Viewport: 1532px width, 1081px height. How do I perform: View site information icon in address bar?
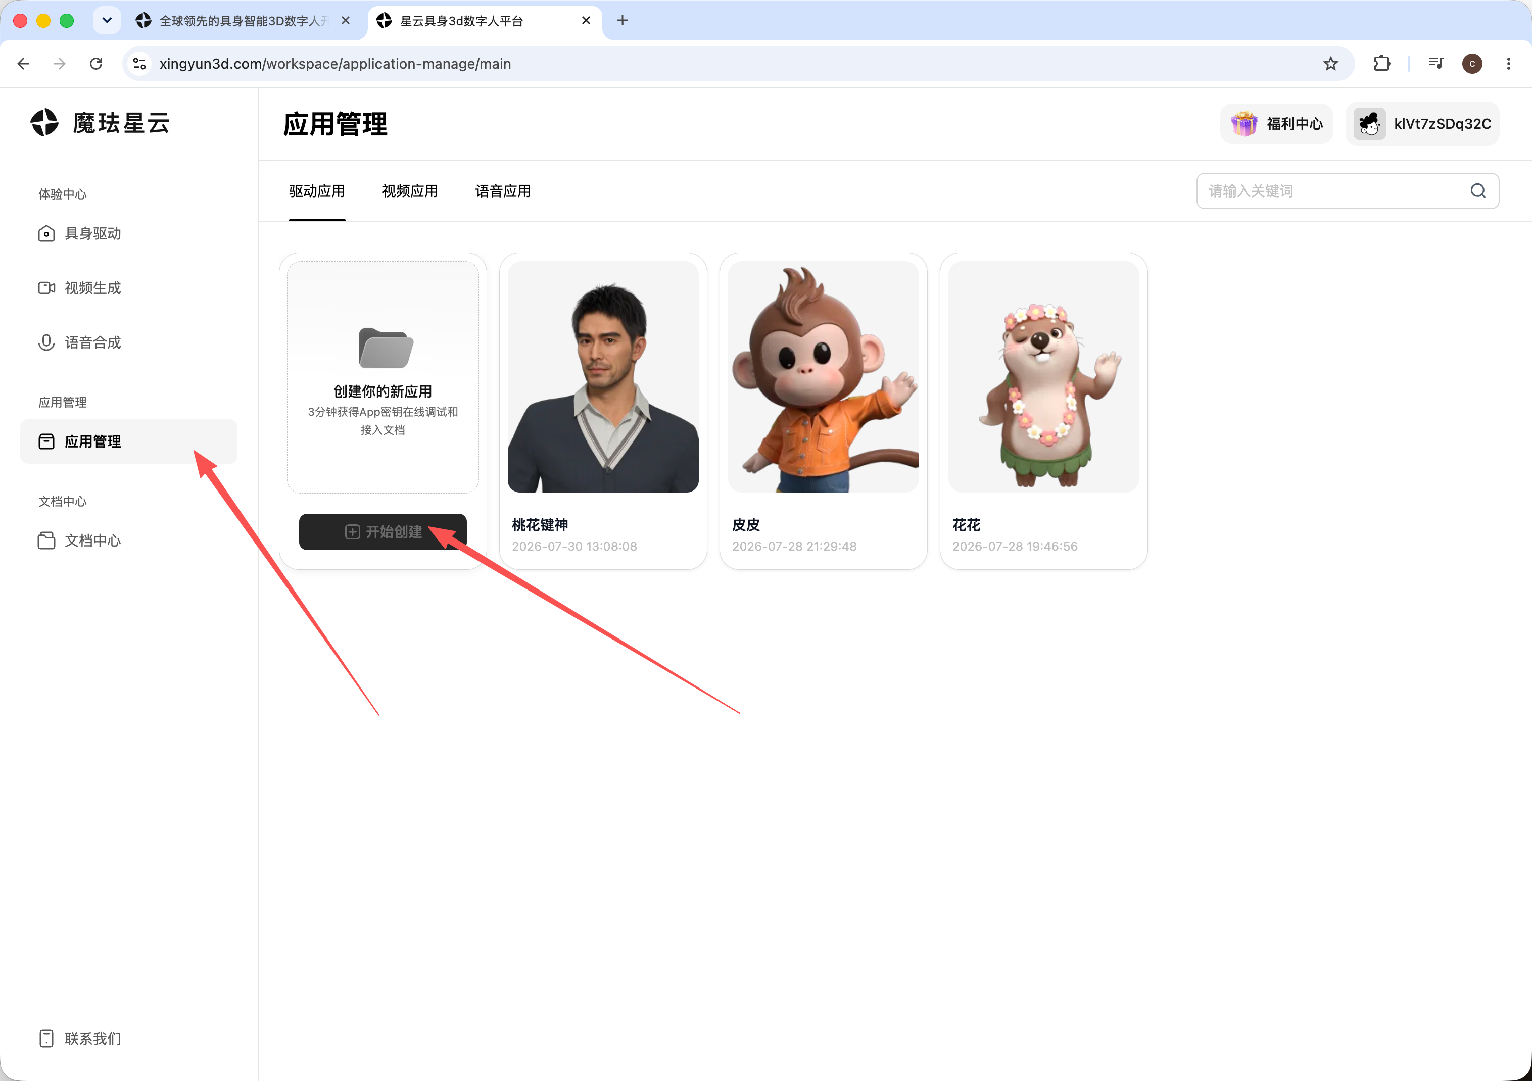[x=139, y=63]
